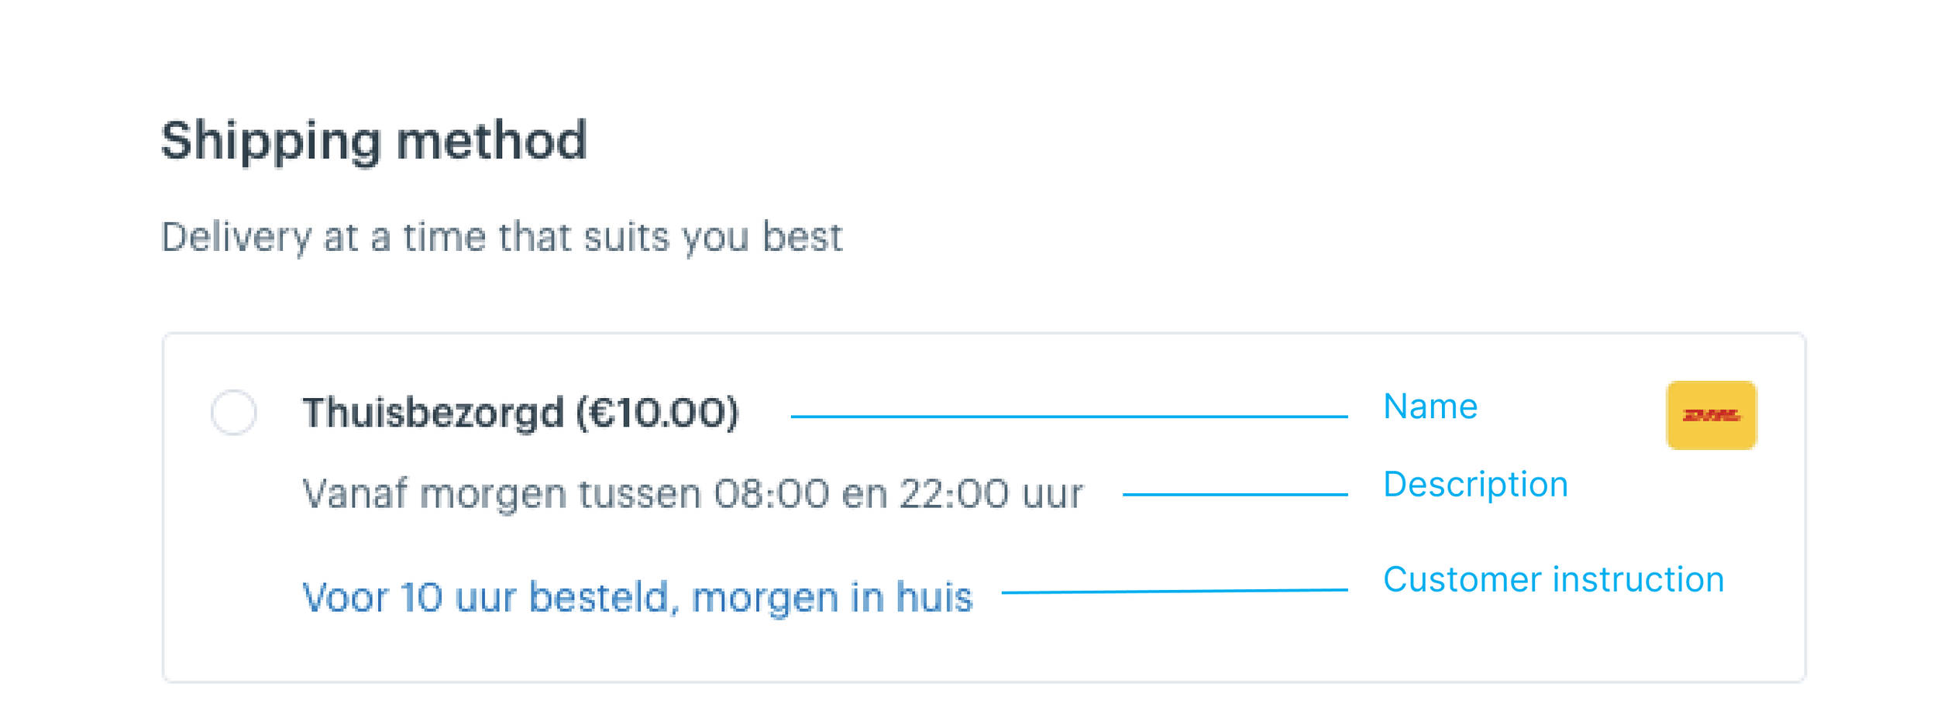Click the Delivery at a time subtitle
The height and width of the screenshot is (724, 1937).
[x=501, y=237]
